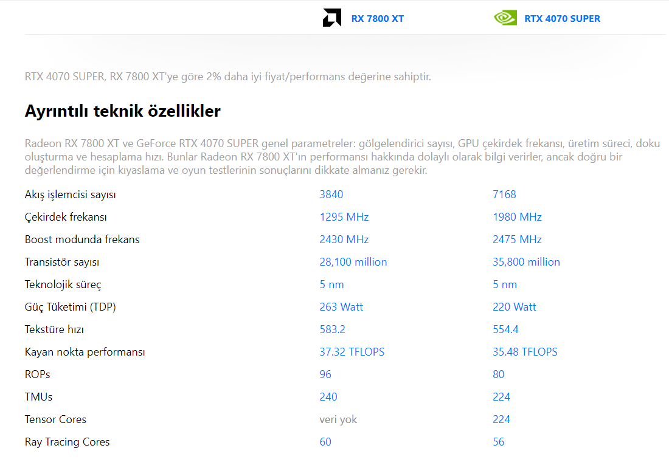Image resolution: width=669 pixels, height=465 pixels.
Task: Click the AMD logo icon
Action: (332, 18)
